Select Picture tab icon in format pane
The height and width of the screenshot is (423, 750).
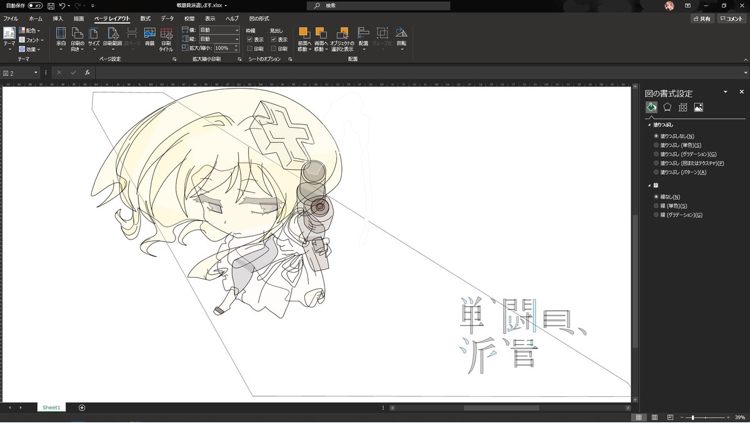pyautogui.click(x=699, y=107)
